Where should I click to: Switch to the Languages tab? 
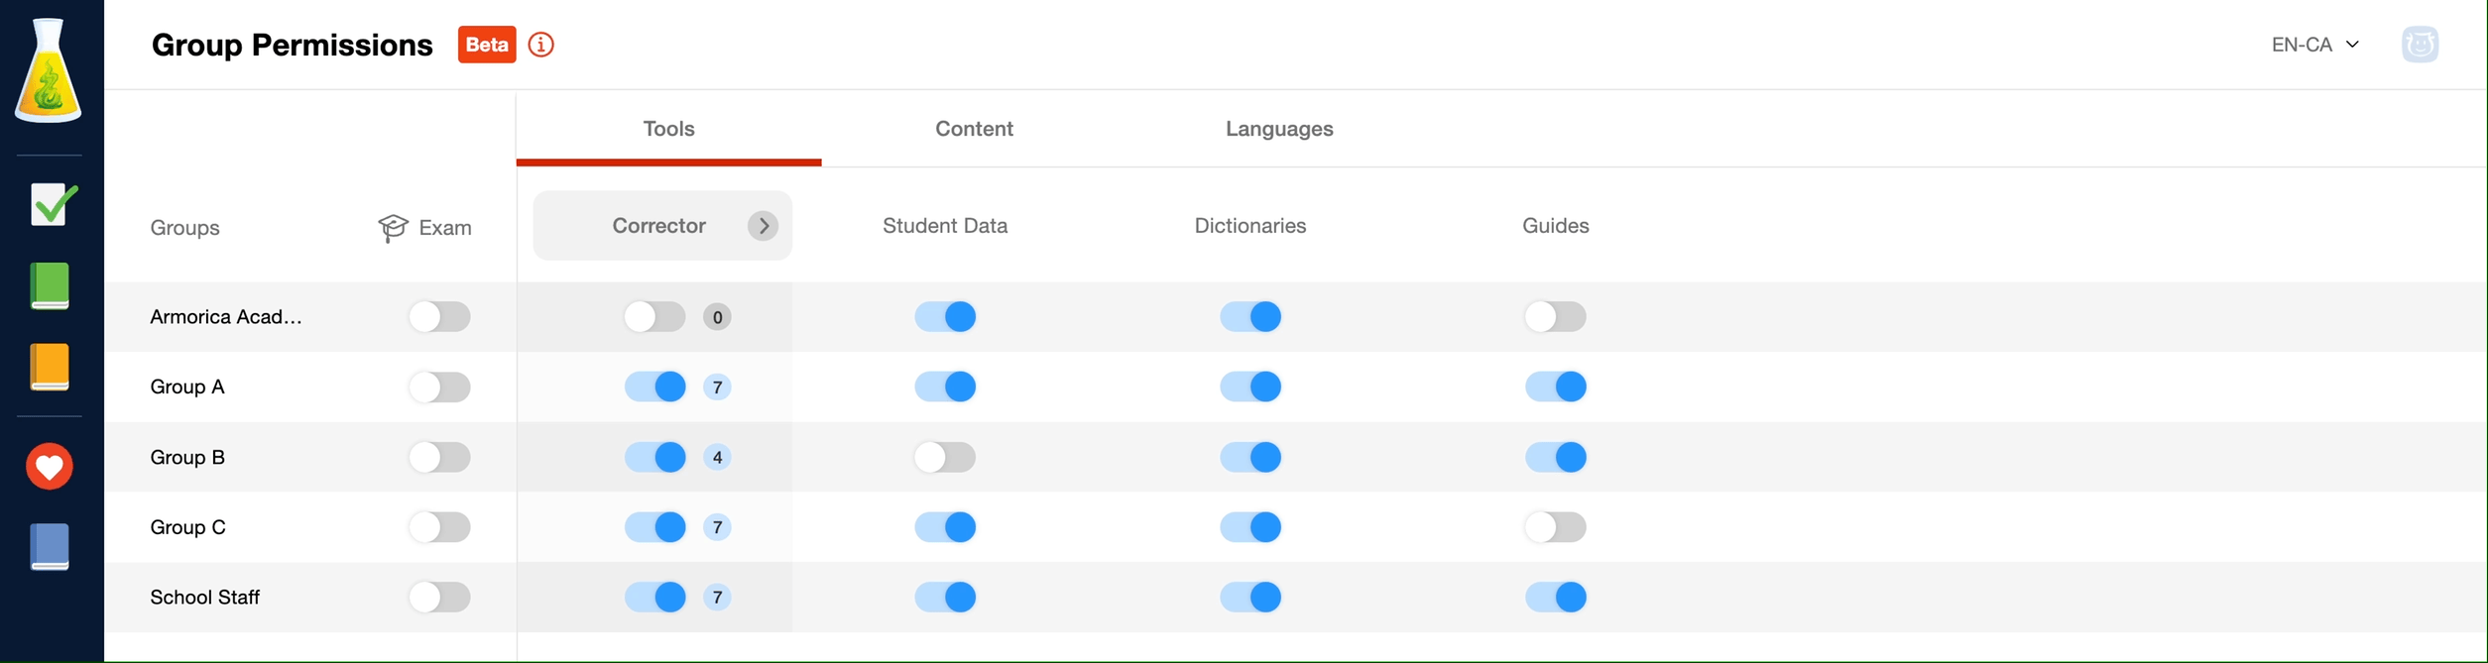1279,129
